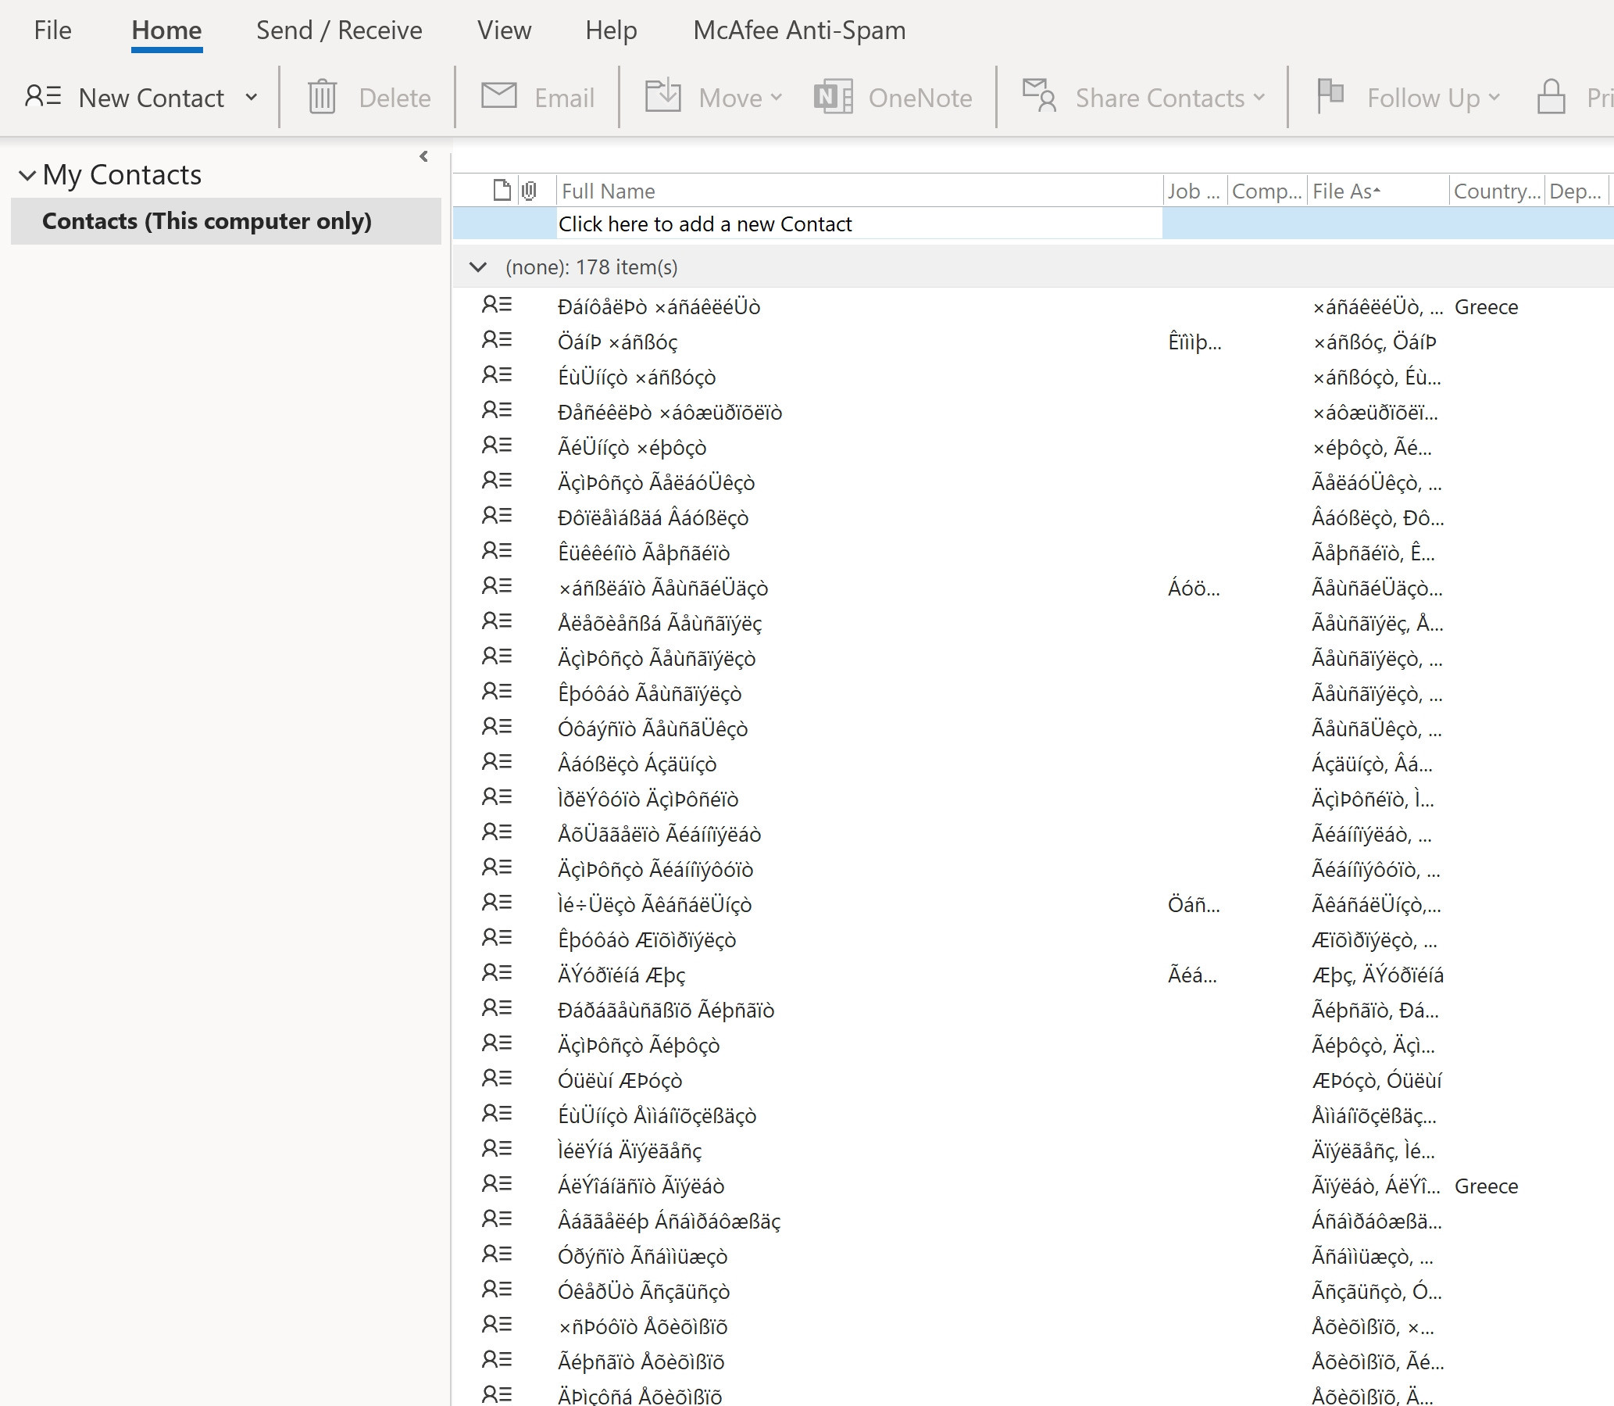The width and height of the screenshot is (1614, 1406).
Task: Collapse the My Contacts section
Action: (27, 175)
